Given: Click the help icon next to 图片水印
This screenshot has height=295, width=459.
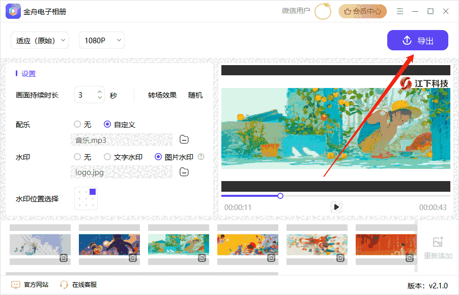Looking at the screenshot, I should click(x=201, y=157).
